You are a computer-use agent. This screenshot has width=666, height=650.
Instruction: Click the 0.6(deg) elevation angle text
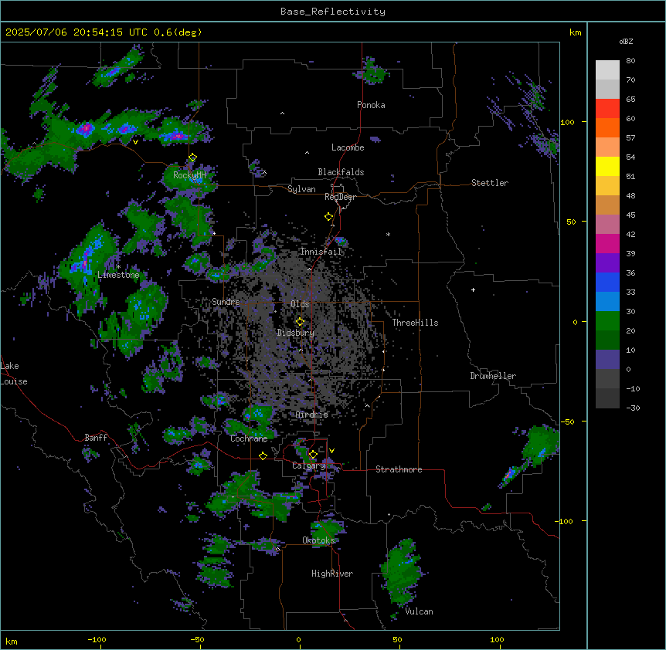click(178, 32)
